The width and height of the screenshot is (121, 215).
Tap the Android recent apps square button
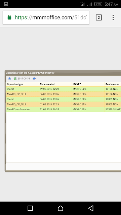(30, 208)
